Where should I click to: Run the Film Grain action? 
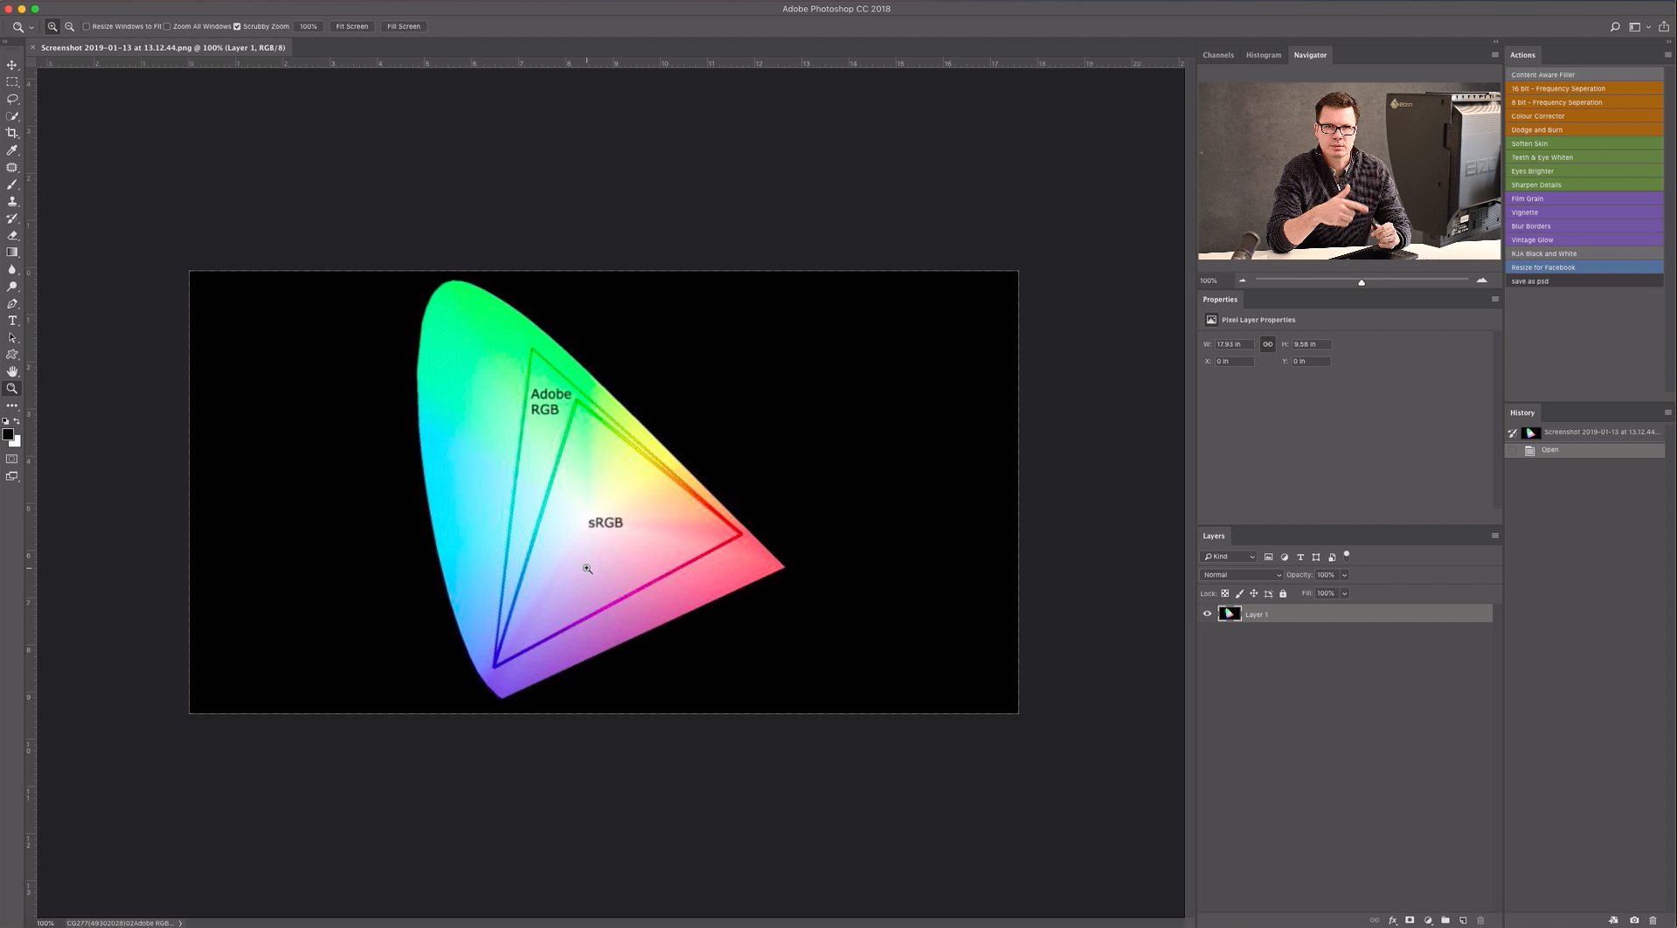coord(1583,198)
